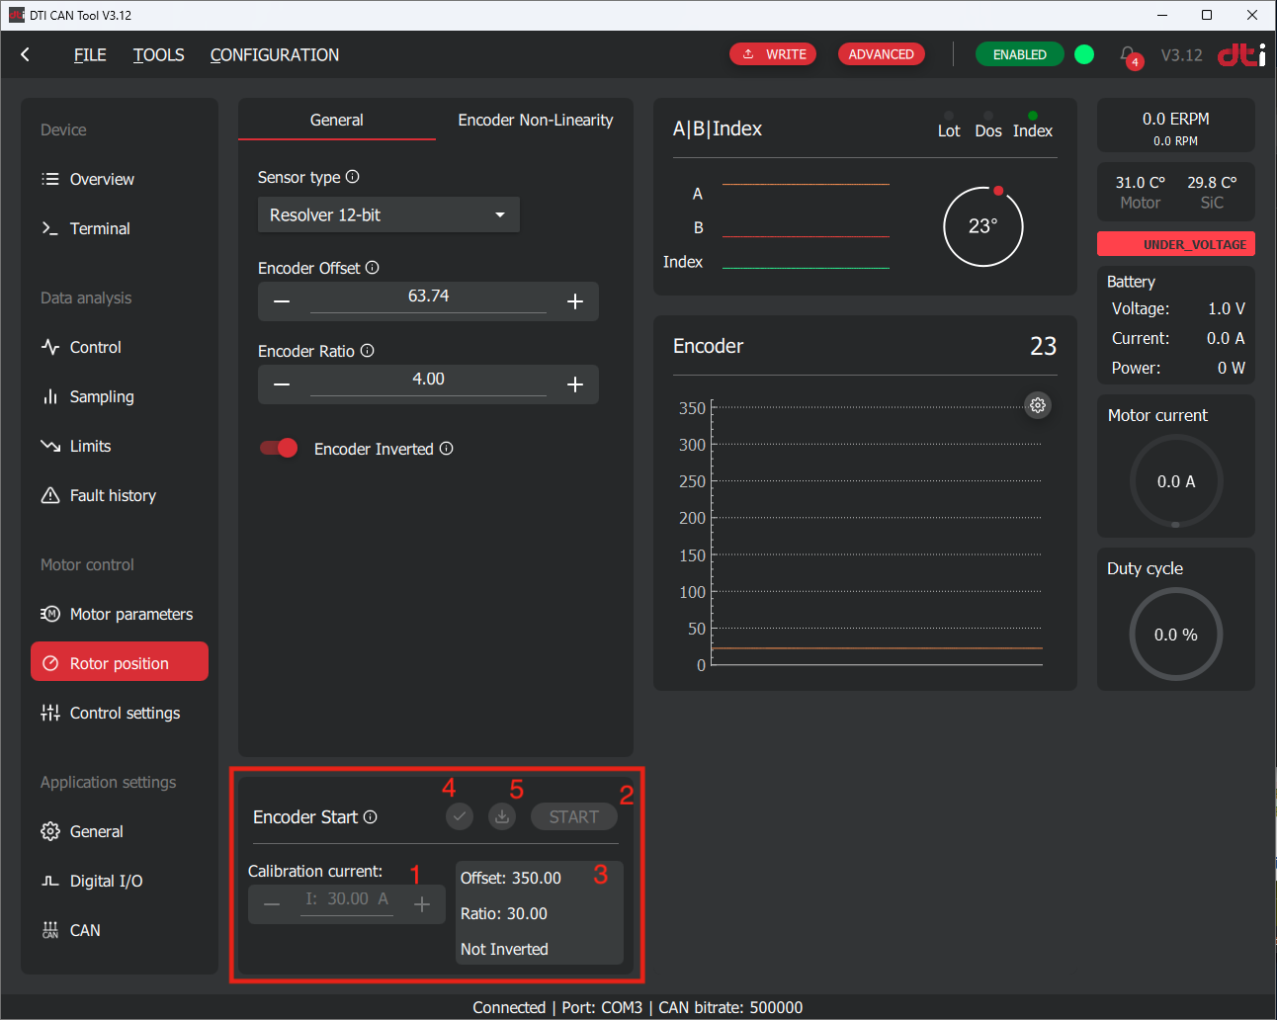
Task: Show Sensor type info tooltip icon
Action: pos(353,177)
